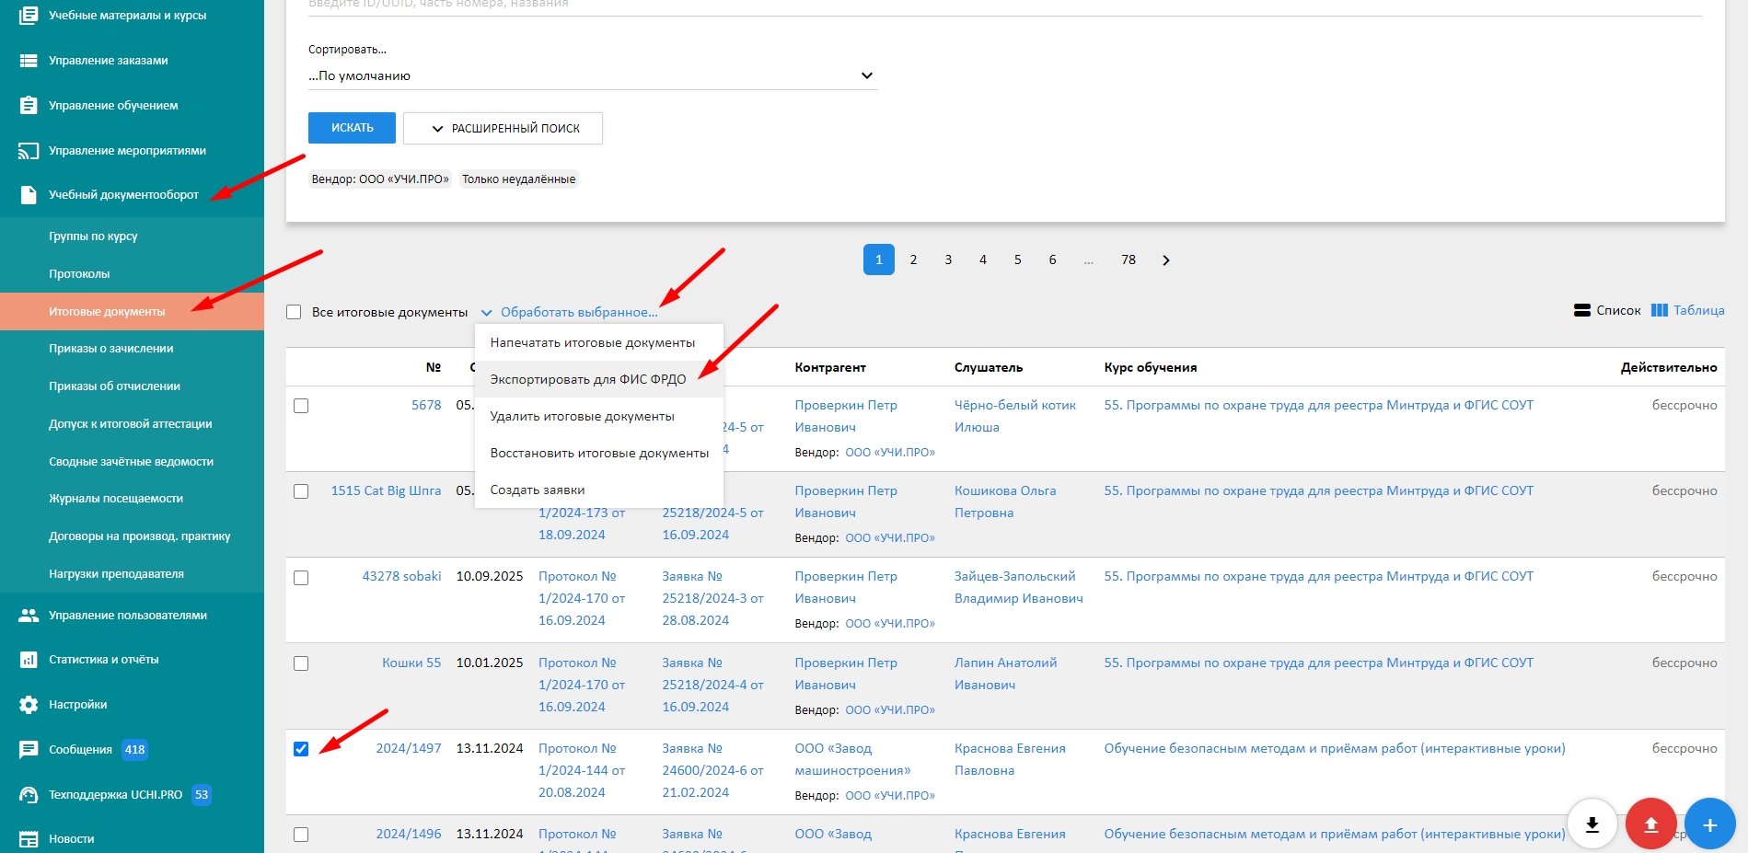Viewport: 1748px width, 853px height.
Task: Open Приказы о зачислении
Action: tap(132, 349)
